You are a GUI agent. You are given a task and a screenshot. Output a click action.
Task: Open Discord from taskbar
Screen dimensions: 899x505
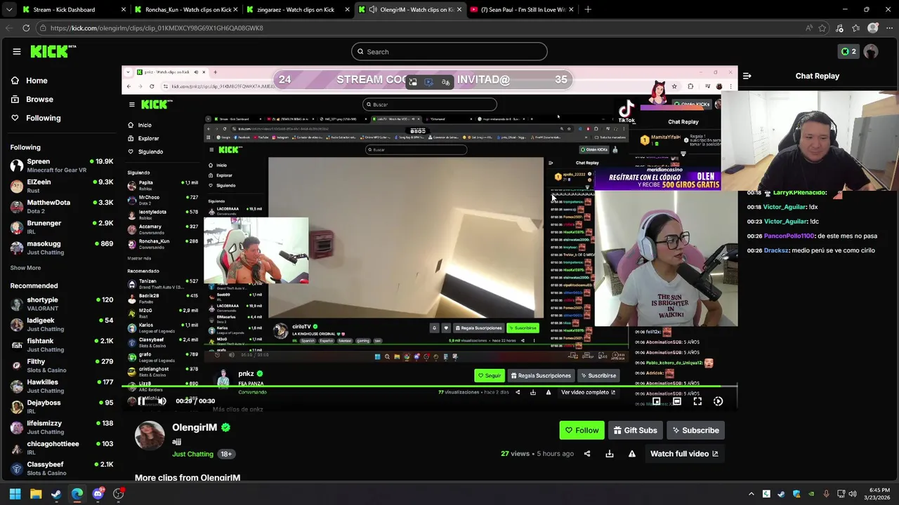point(98,494)
